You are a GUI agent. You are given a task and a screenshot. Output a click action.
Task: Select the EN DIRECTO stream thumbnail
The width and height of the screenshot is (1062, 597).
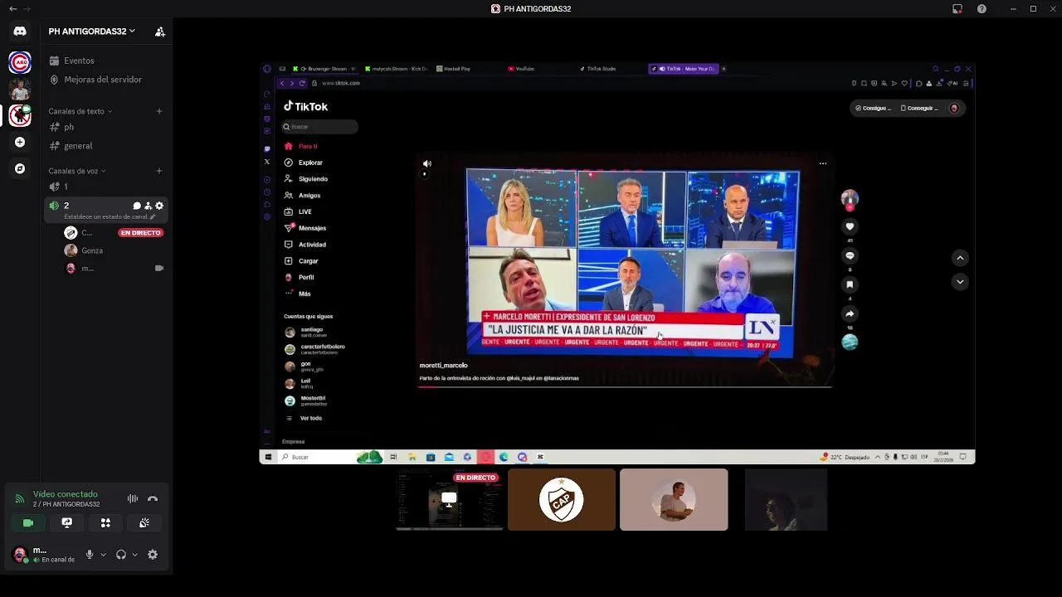(x=450, y=500)
